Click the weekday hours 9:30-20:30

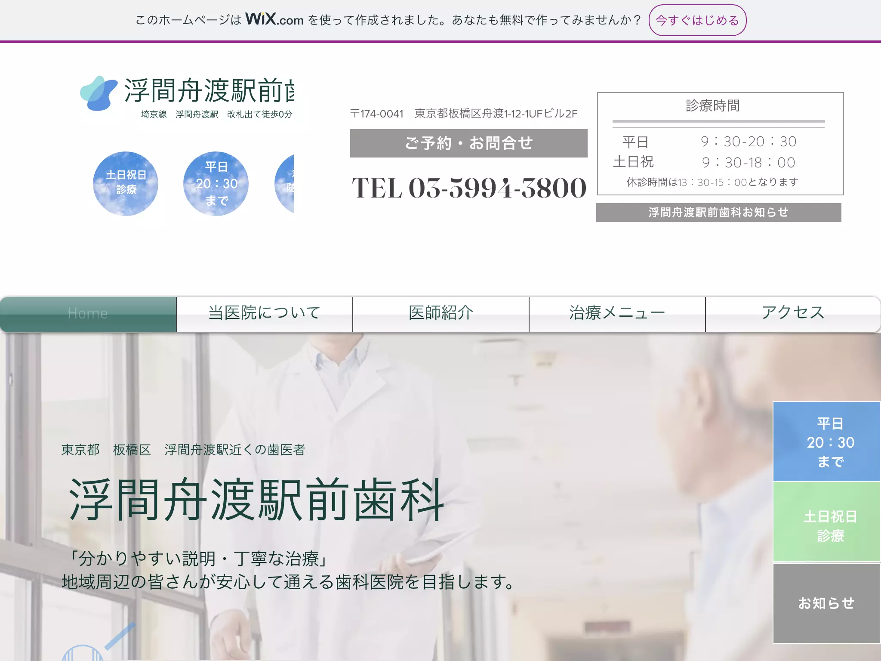[749, 141]
